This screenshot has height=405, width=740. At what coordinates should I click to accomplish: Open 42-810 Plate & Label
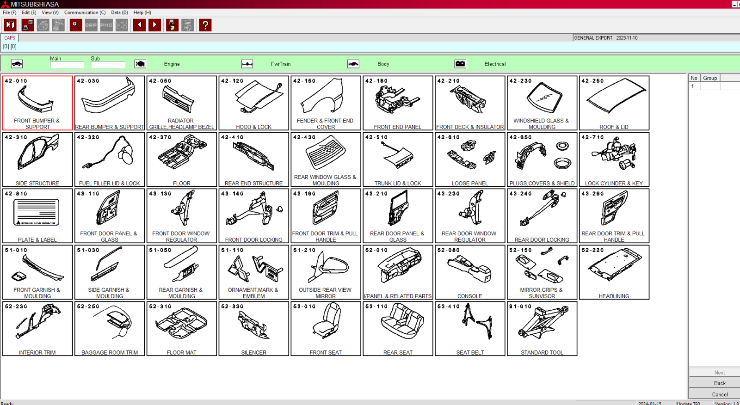[x=37, y=216]
